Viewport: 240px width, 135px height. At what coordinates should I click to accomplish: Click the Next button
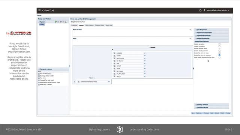pyautogui.click(x=211, y=113)
